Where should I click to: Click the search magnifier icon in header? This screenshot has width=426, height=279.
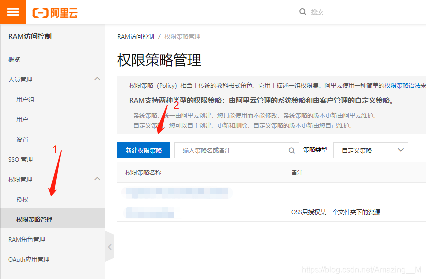click(303, 12)
